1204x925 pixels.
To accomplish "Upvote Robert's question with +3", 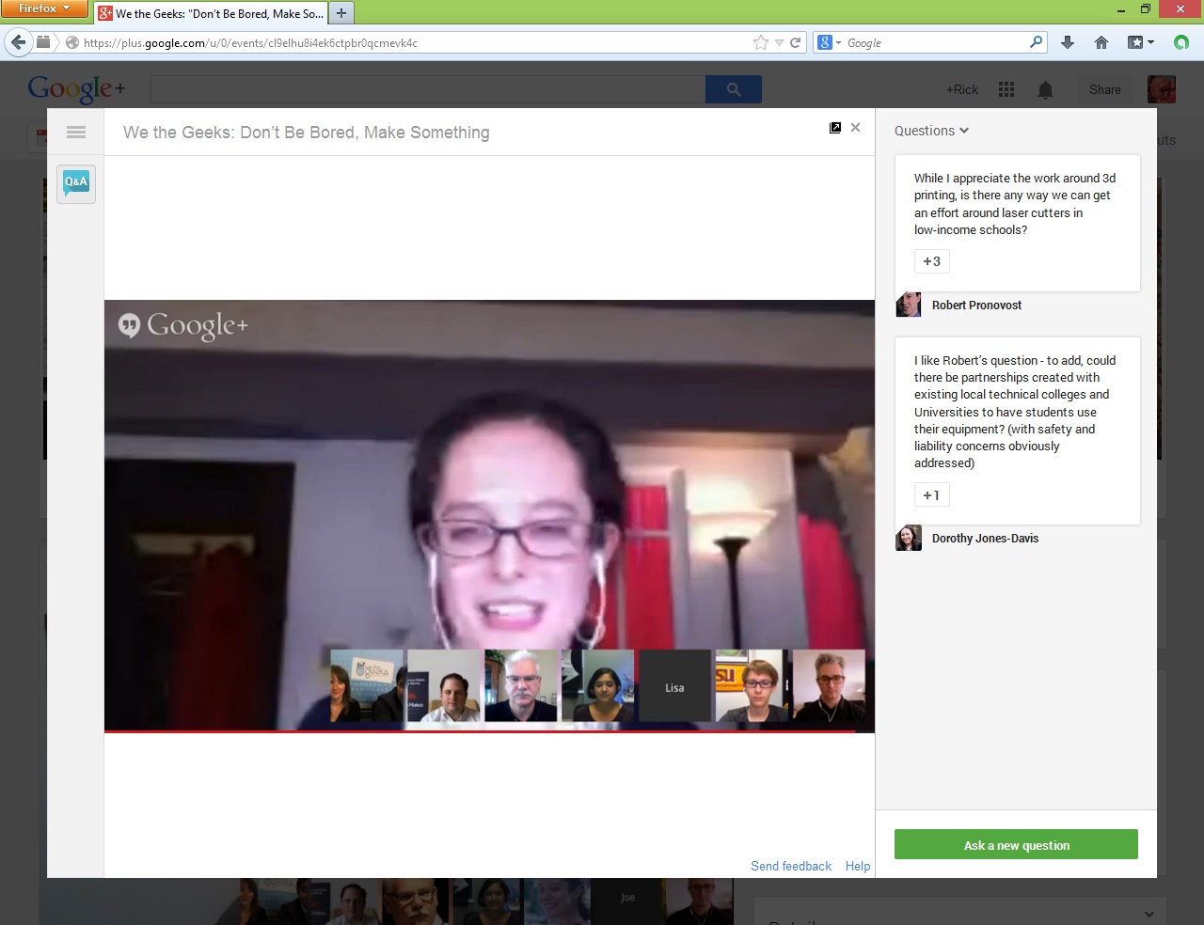I will (x=931, y=261).
